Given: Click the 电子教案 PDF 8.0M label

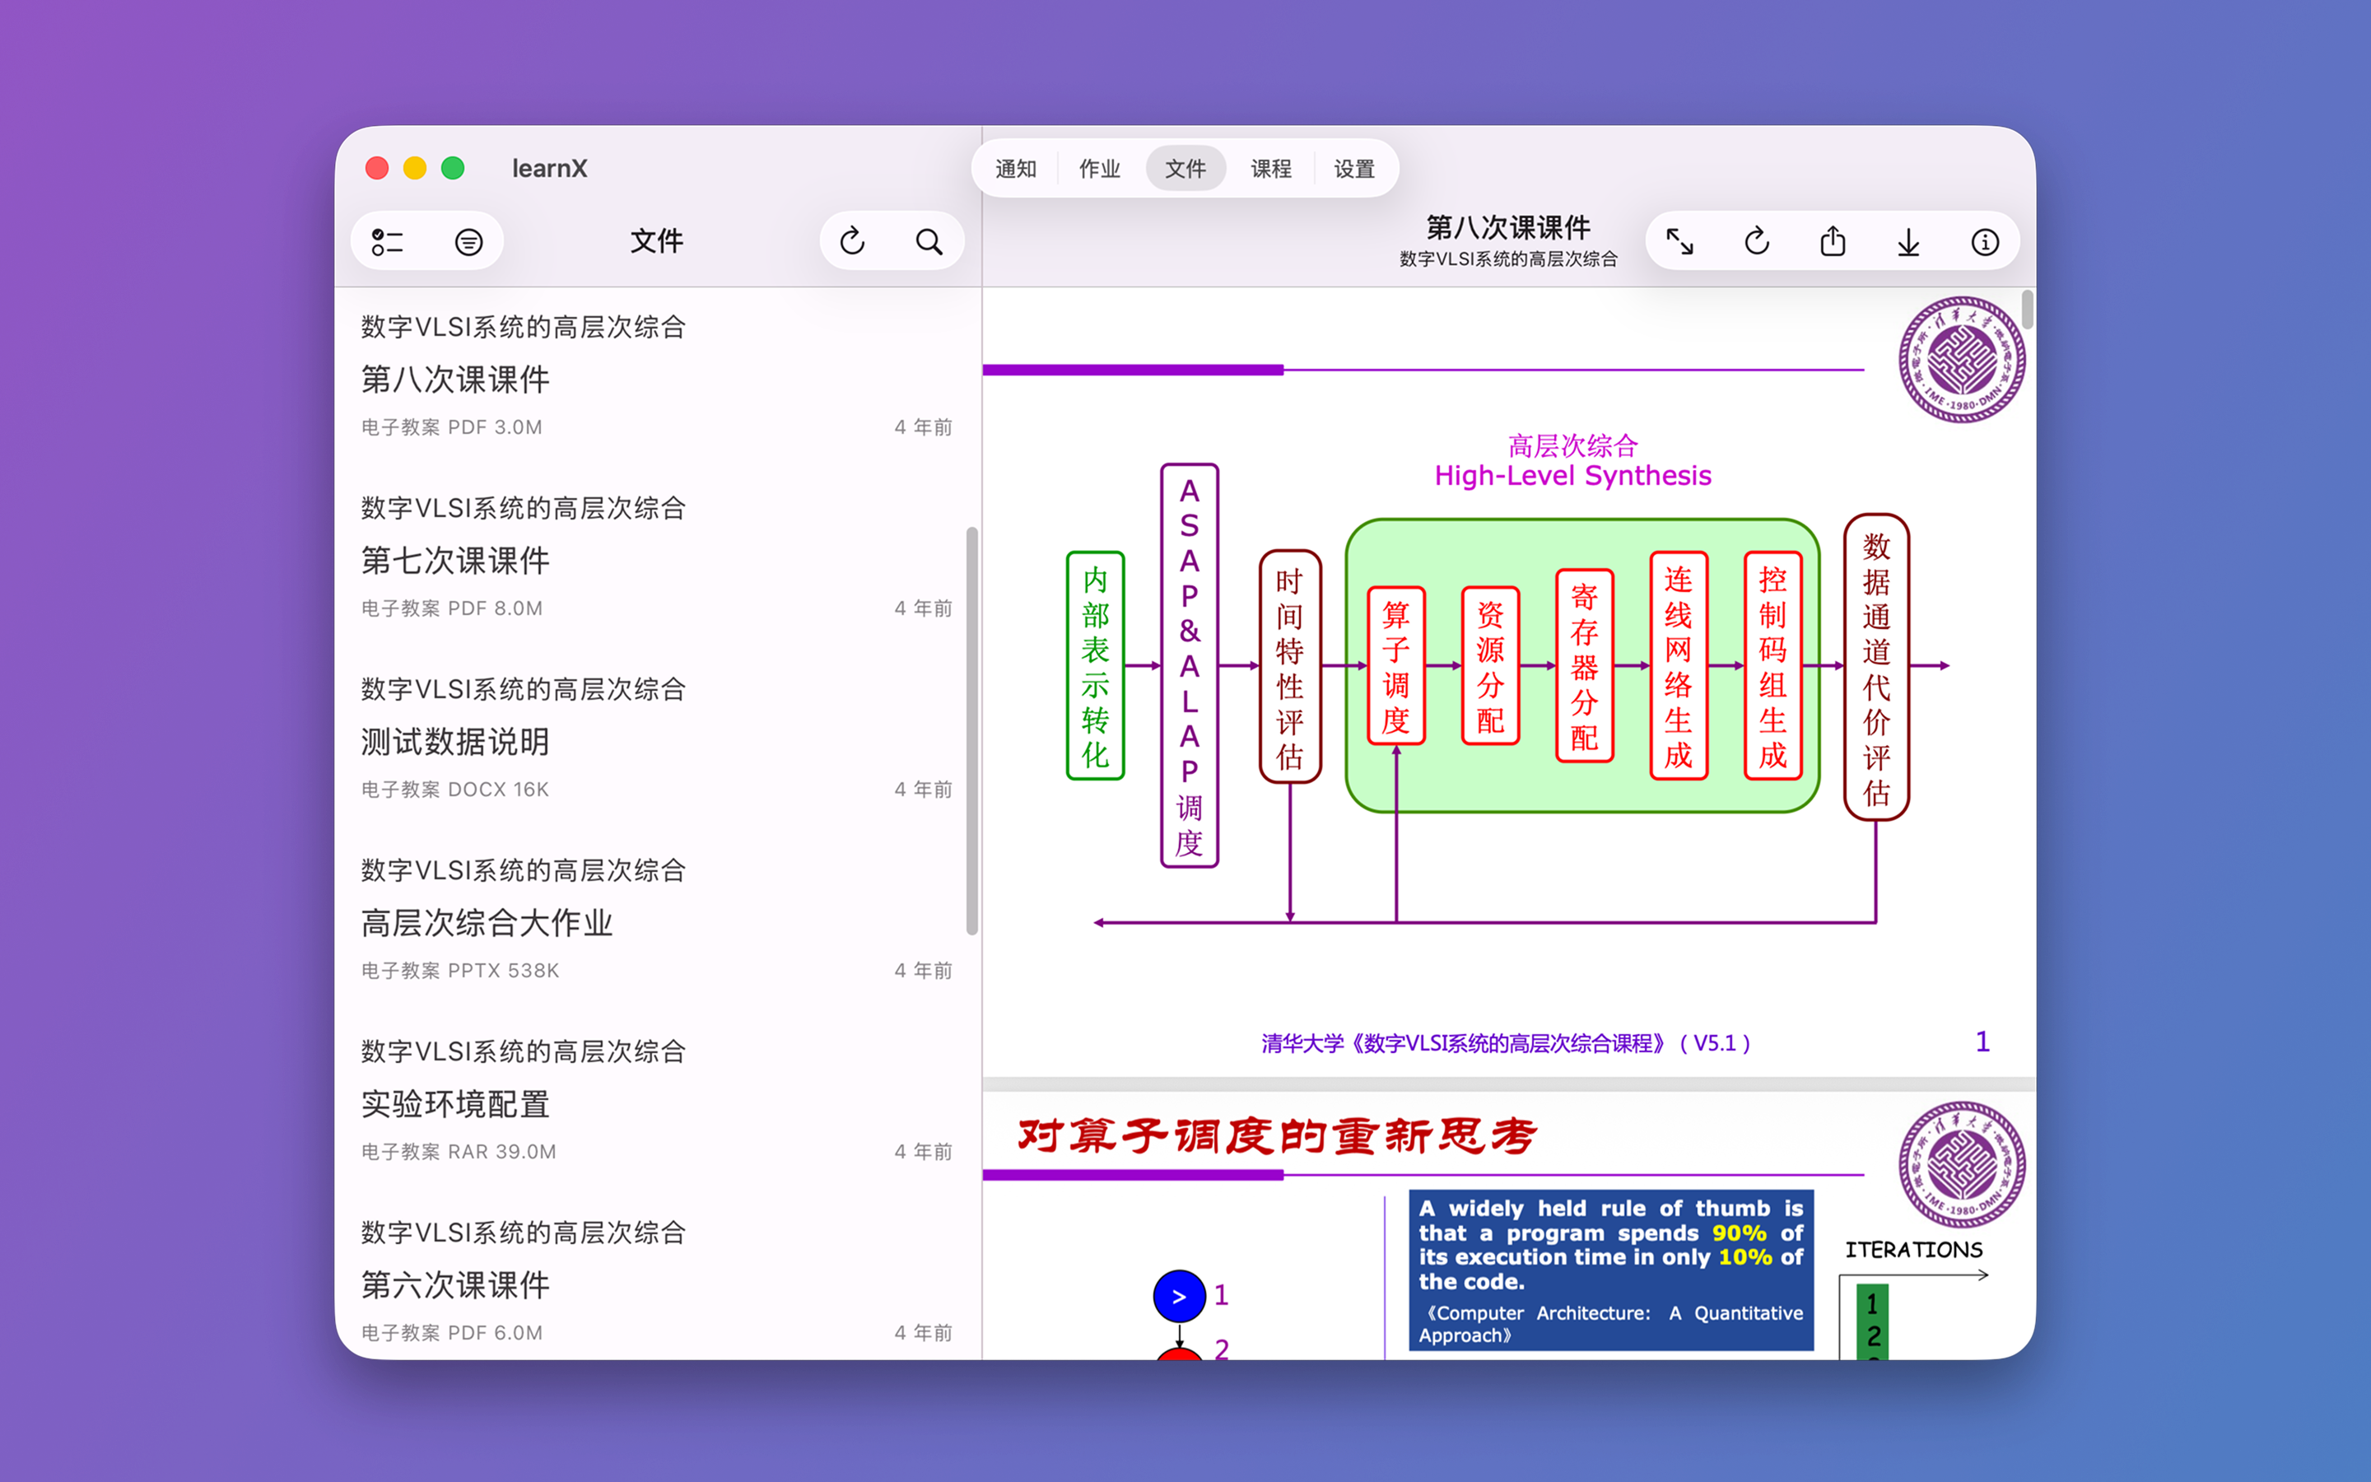Looking at the screenshot, I should (x=452, y=608).
